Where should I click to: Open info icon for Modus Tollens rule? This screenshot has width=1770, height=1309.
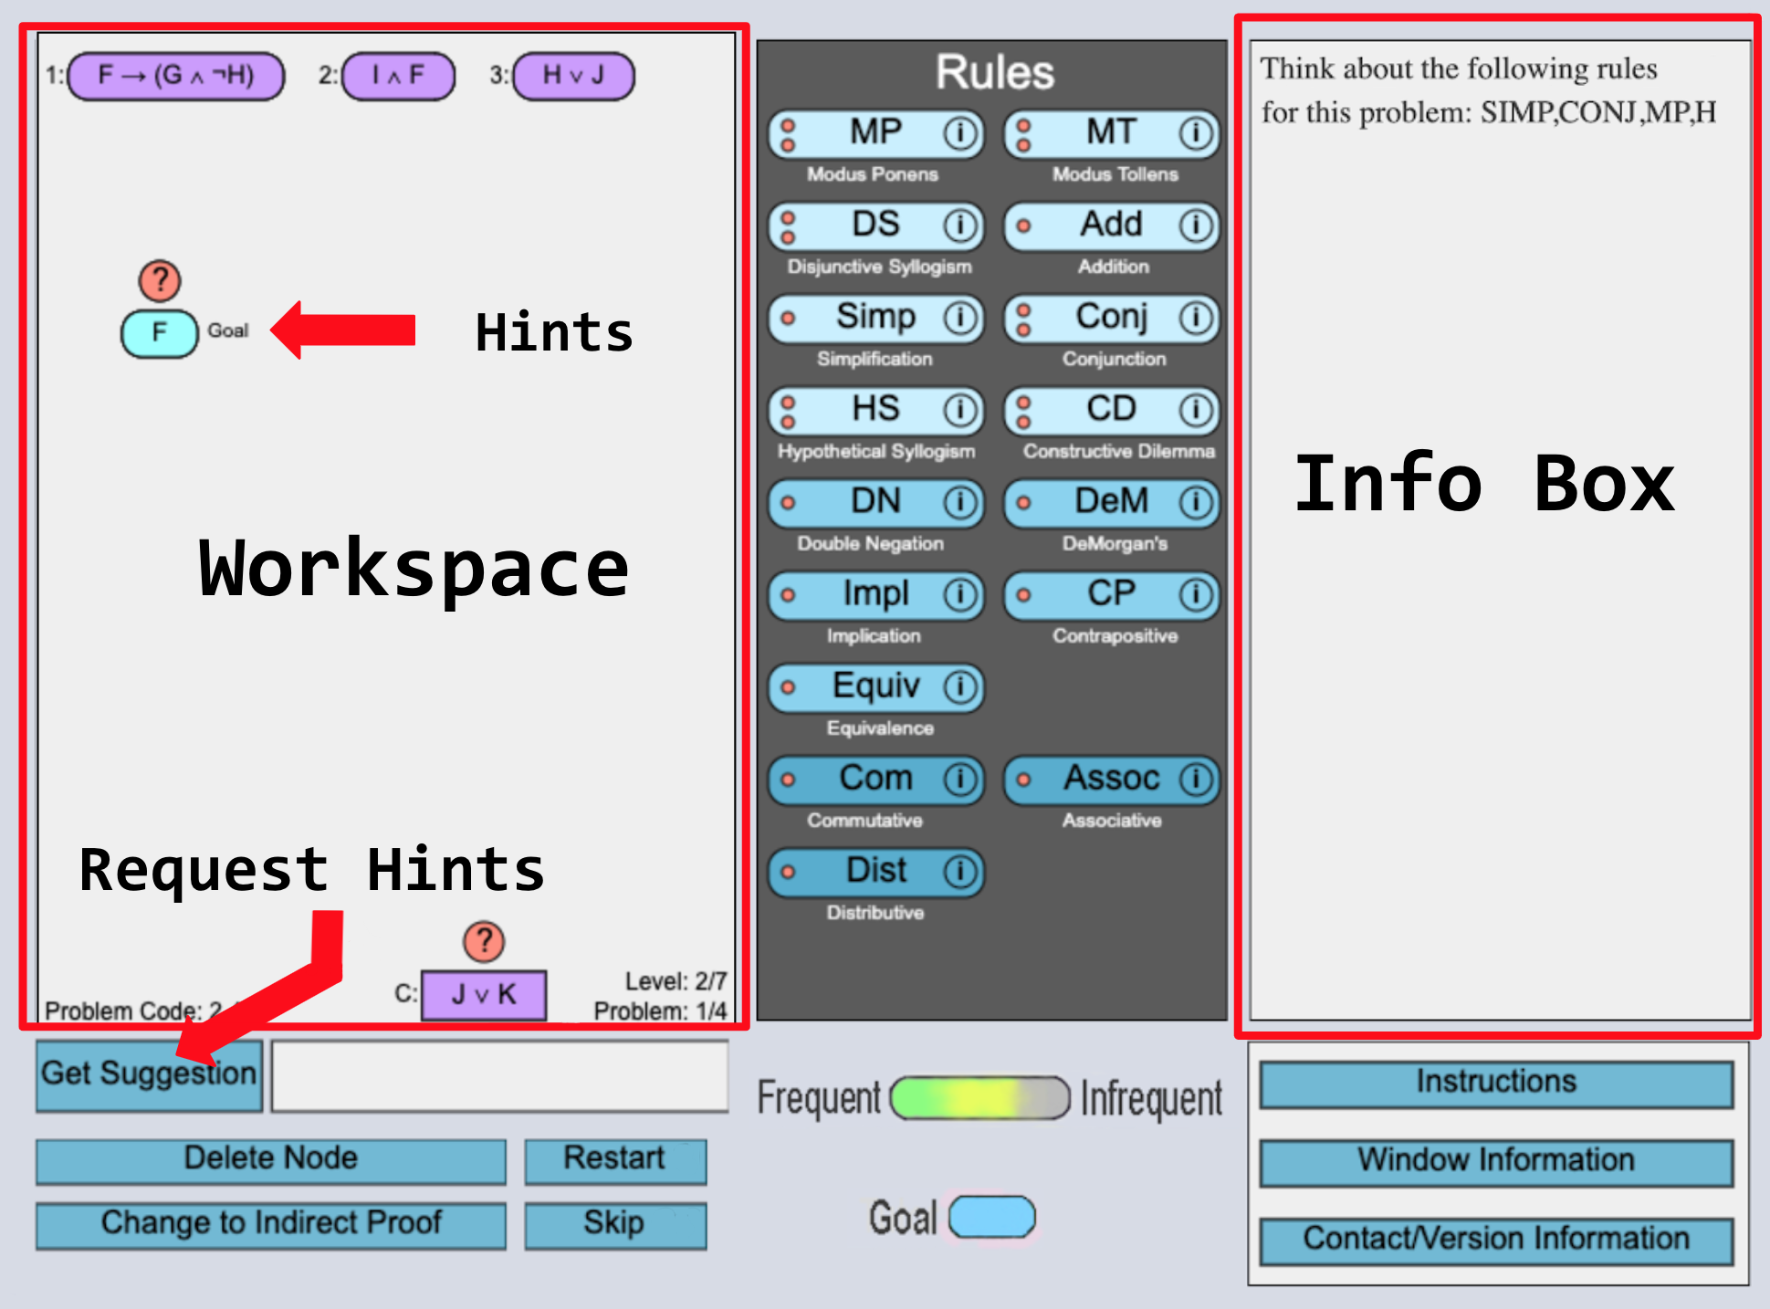tap(1195, 134)
